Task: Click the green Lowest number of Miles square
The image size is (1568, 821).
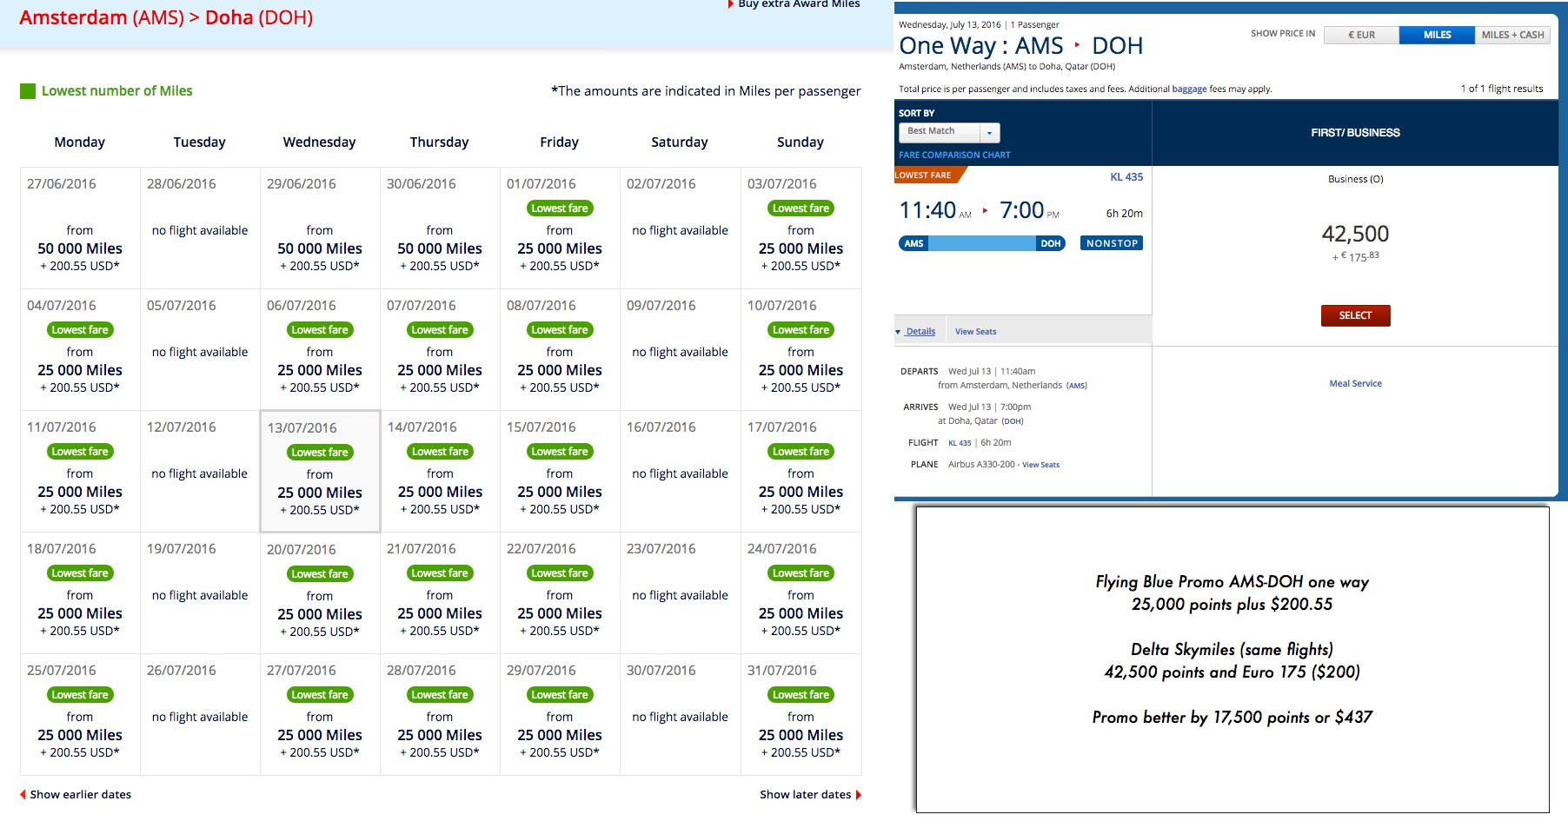Action: point(28,91)
